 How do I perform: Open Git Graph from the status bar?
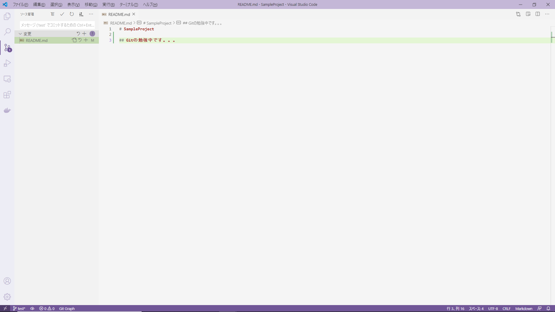click(x=67, y=309)
